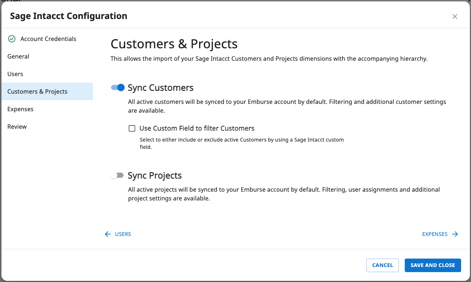Click the 'Select to either include or exclude' helper text
The height and width of the screenshot is (282, 471).
[242, 143]
